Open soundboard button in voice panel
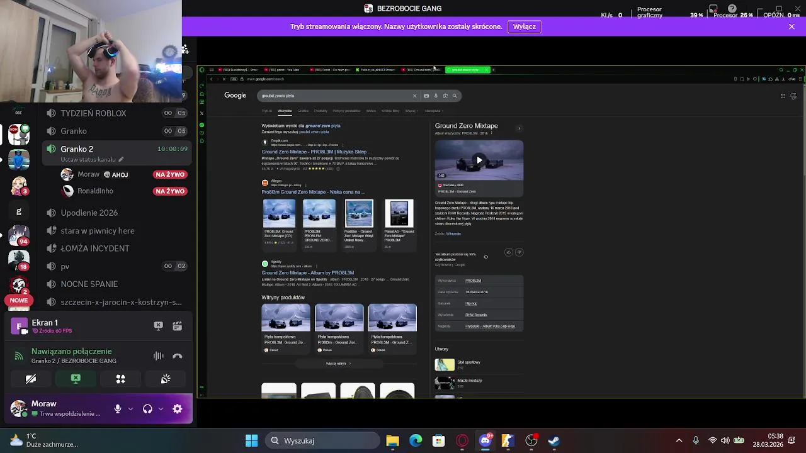The image size is (806, 453). 166,379
